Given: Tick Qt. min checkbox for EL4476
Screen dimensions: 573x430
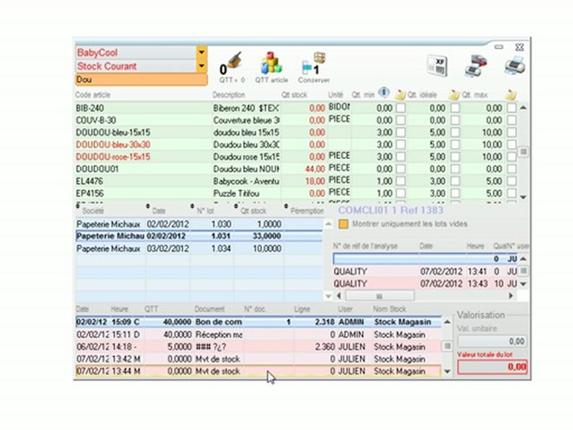Looking at the screenshot, I should 401,181.
